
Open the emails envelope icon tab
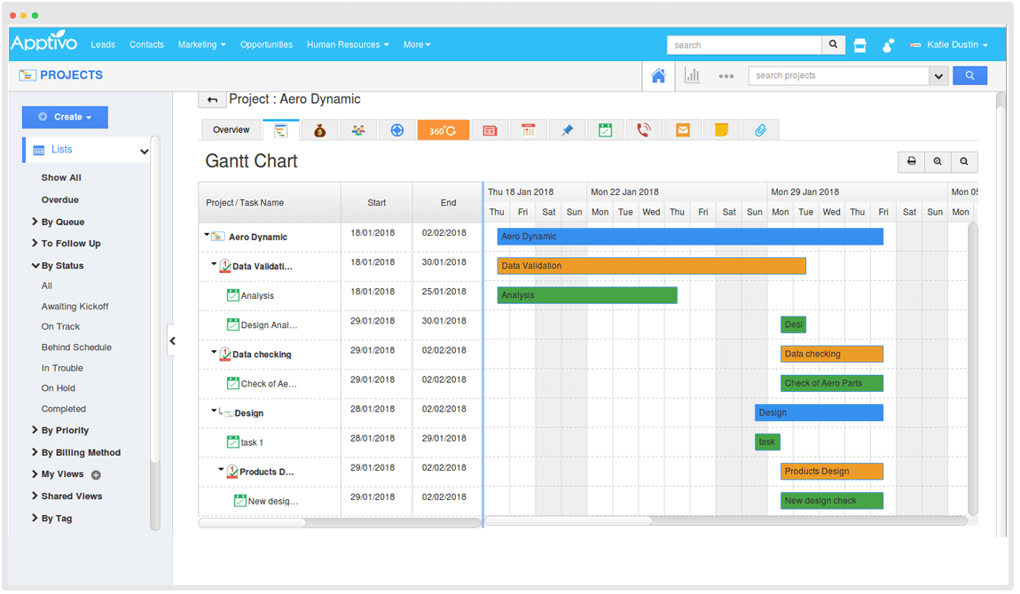[682, 130]
